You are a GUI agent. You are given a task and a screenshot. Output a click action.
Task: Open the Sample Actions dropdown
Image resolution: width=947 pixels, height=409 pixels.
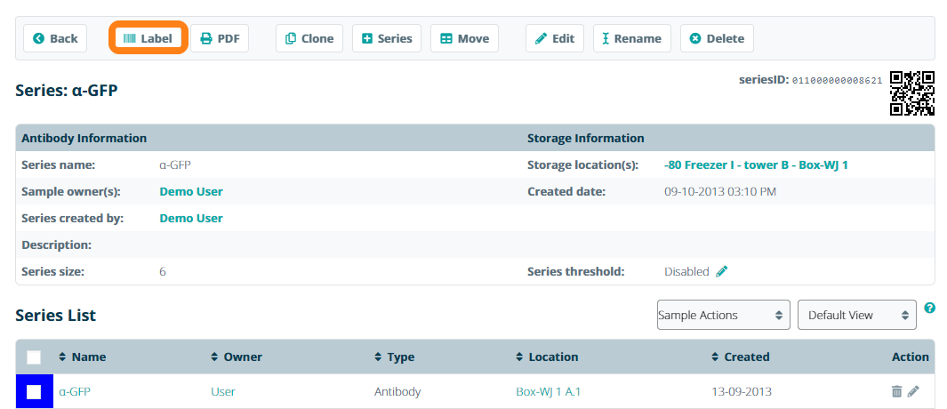click(723, 315)
